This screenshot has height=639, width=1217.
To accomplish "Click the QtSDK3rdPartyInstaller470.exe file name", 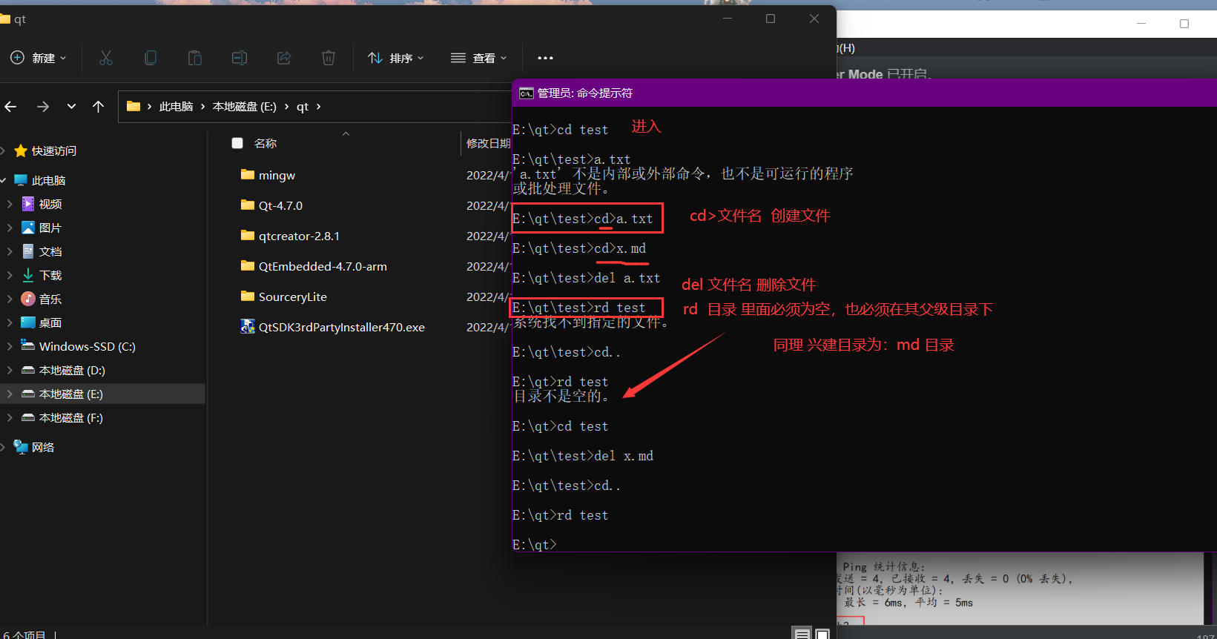I will coord(342,327).
